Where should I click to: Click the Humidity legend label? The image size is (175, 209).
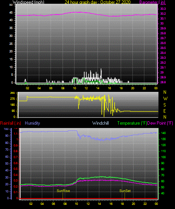click(32, 123)
